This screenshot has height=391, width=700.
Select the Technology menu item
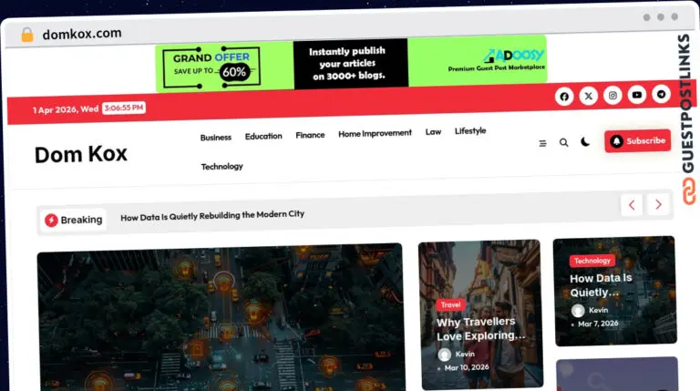coord(221,167)
